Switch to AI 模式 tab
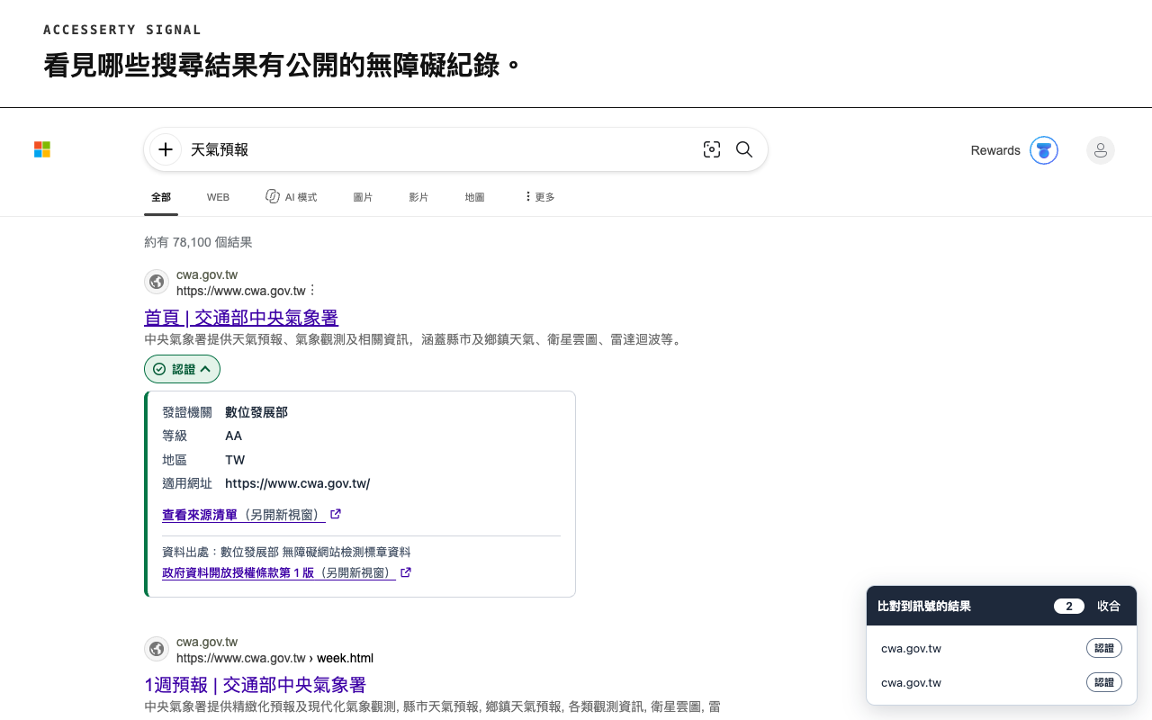The height and width of the screenshot is (720, 1152). coord(291,197)
